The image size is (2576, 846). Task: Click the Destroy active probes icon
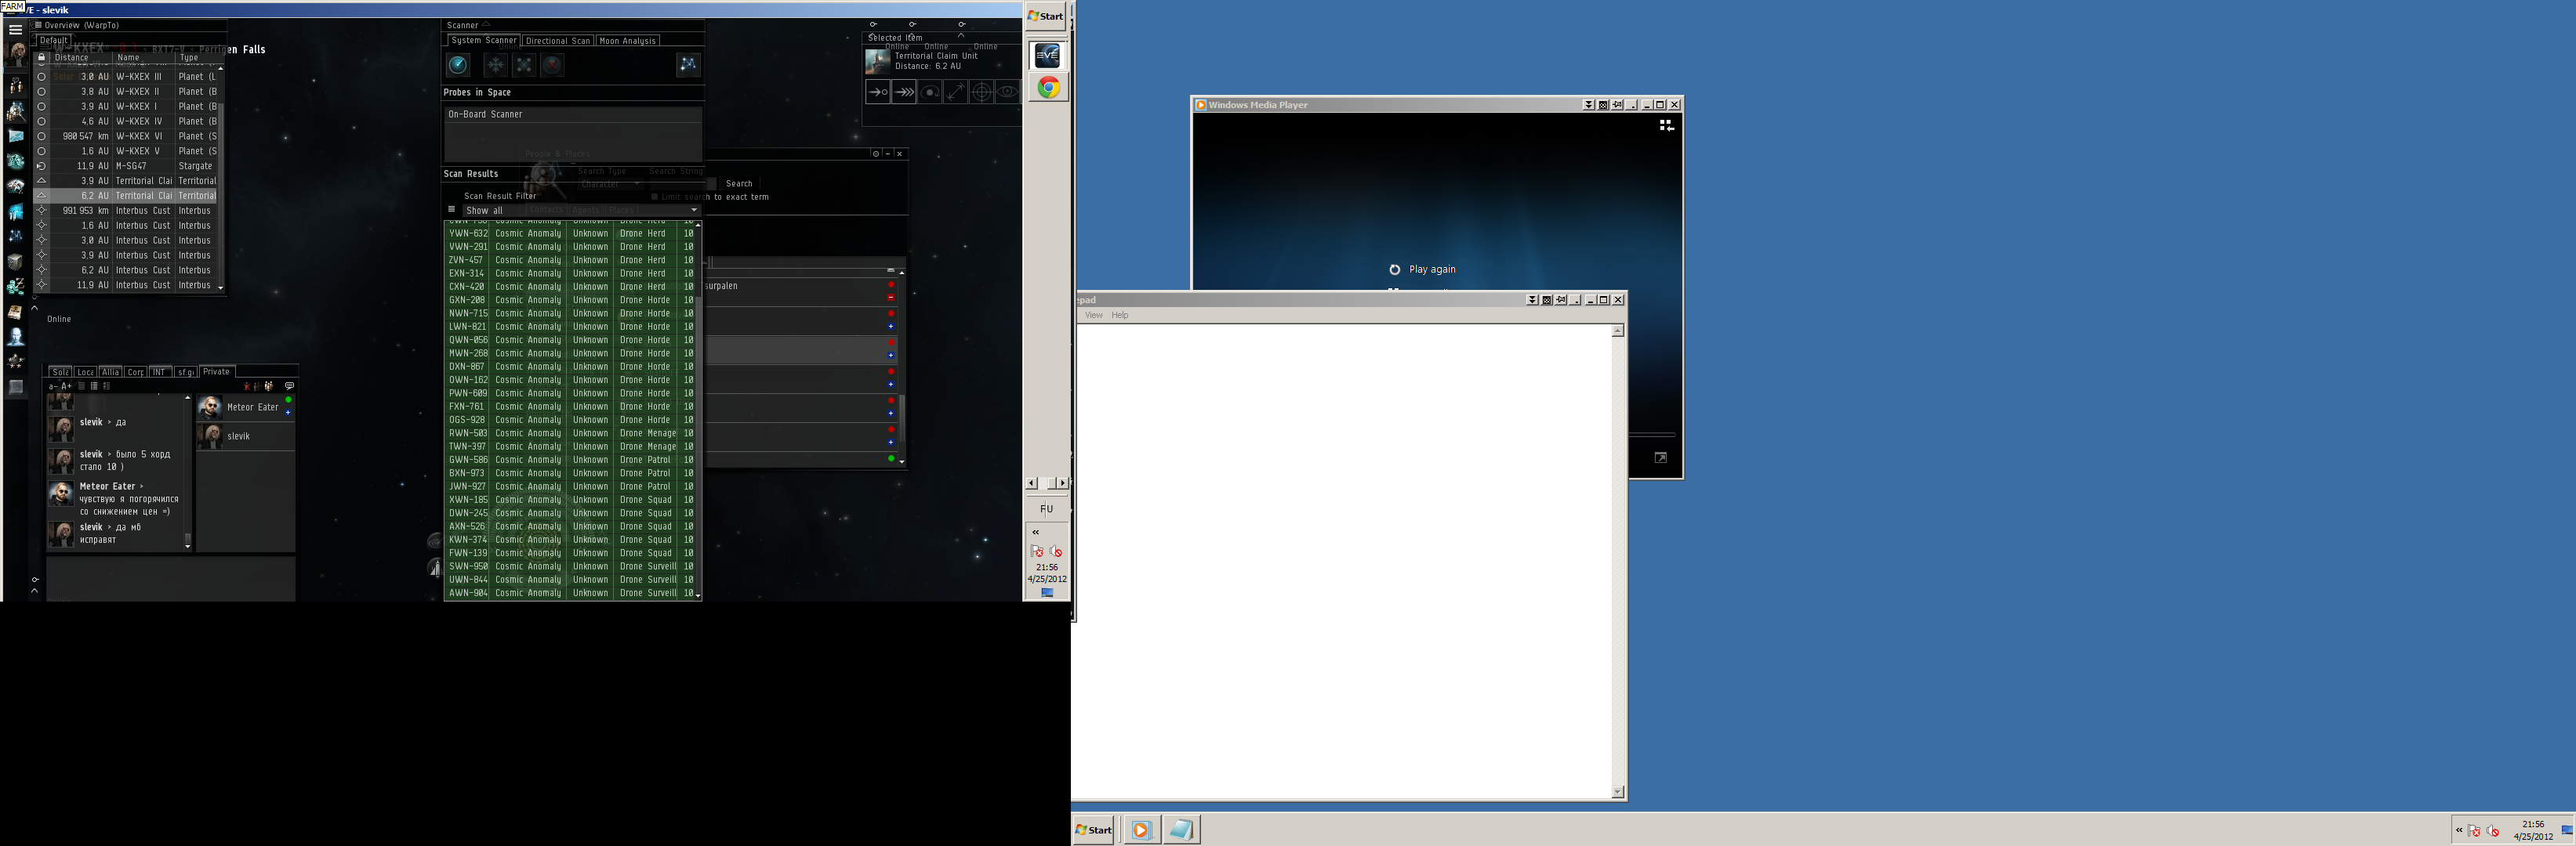pos(552,65)
